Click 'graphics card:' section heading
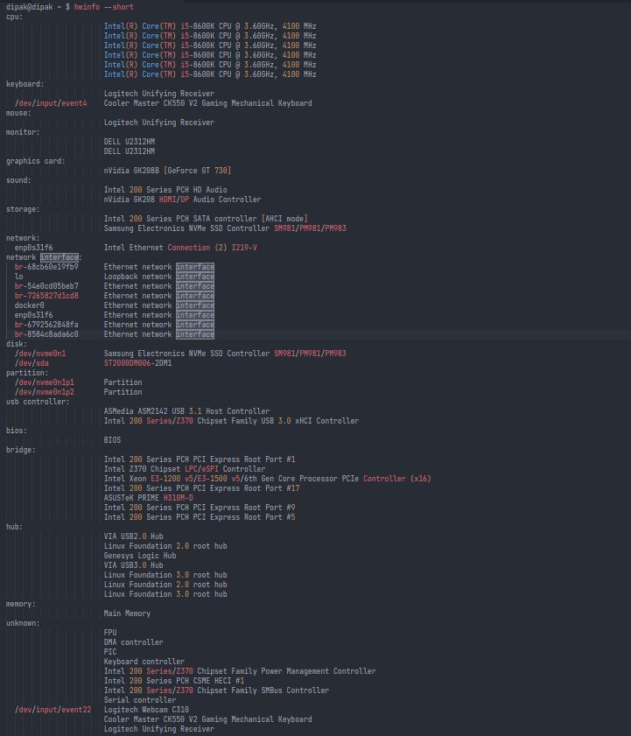The width and height of the screenshot is (631, 736). (35, 161)
